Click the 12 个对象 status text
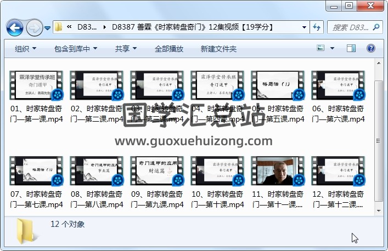 68,224
